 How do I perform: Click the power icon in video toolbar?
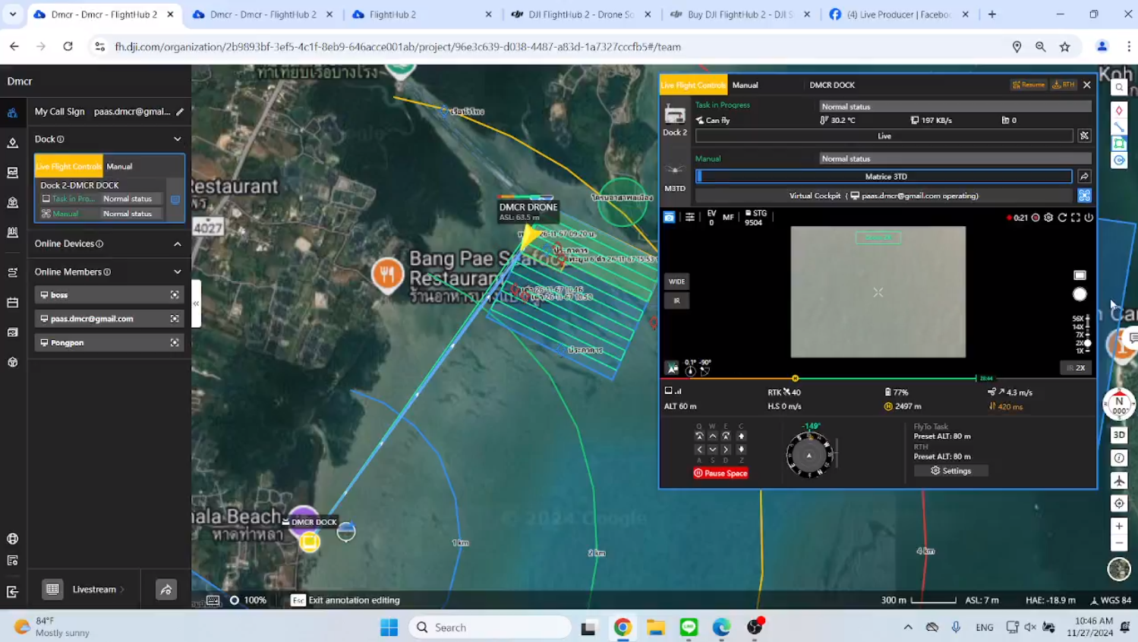tap(1089, 217)
